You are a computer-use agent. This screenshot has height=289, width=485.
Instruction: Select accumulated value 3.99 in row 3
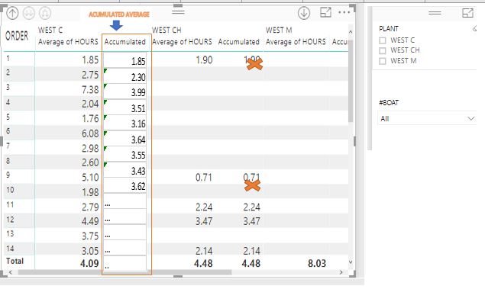tap(138, 92)
